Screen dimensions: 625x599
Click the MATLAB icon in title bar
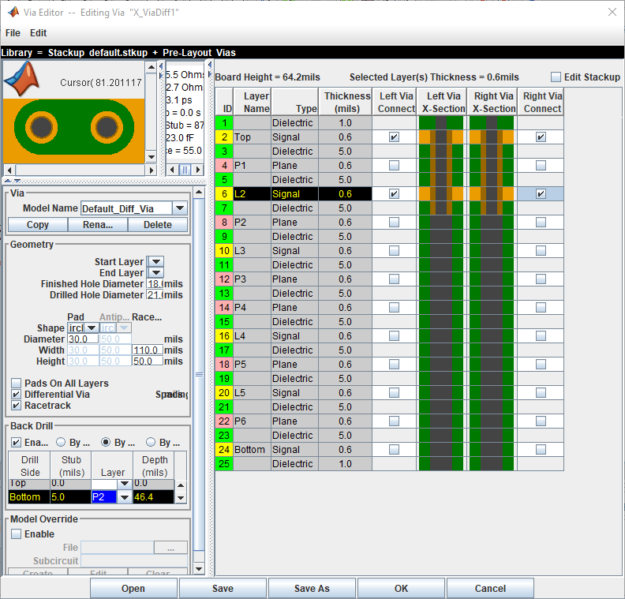13,11
